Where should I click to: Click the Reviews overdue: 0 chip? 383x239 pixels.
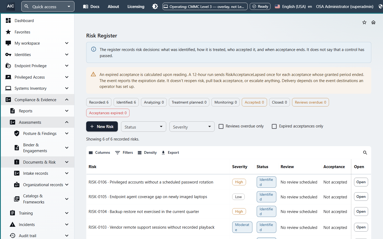(310, 102)
